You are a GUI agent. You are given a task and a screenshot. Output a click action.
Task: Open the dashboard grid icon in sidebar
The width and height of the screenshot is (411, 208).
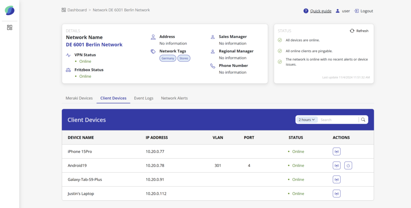(x=10, y=27)
